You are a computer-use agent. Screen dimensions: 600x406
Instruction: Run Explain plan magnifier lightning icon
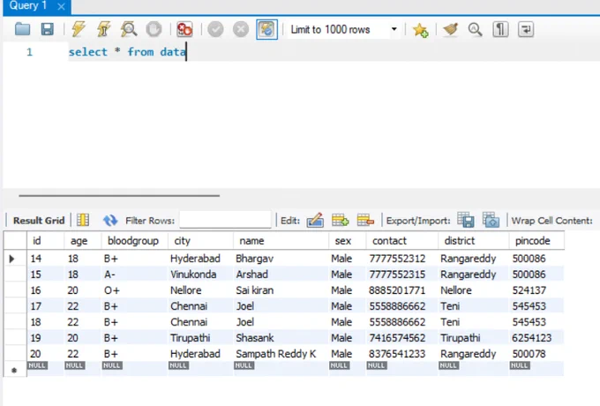pyautogui.click(x=129, y=29)
